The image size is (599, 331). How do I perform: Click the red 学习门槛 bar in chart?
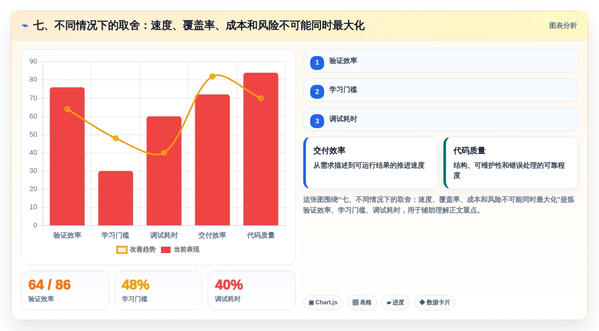(116, 198)
